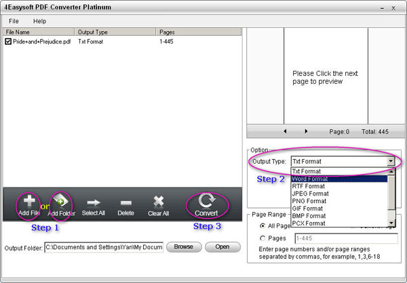Go to previous preview page arrow
Screen dimensions: 407x283
tap(285, 131)
